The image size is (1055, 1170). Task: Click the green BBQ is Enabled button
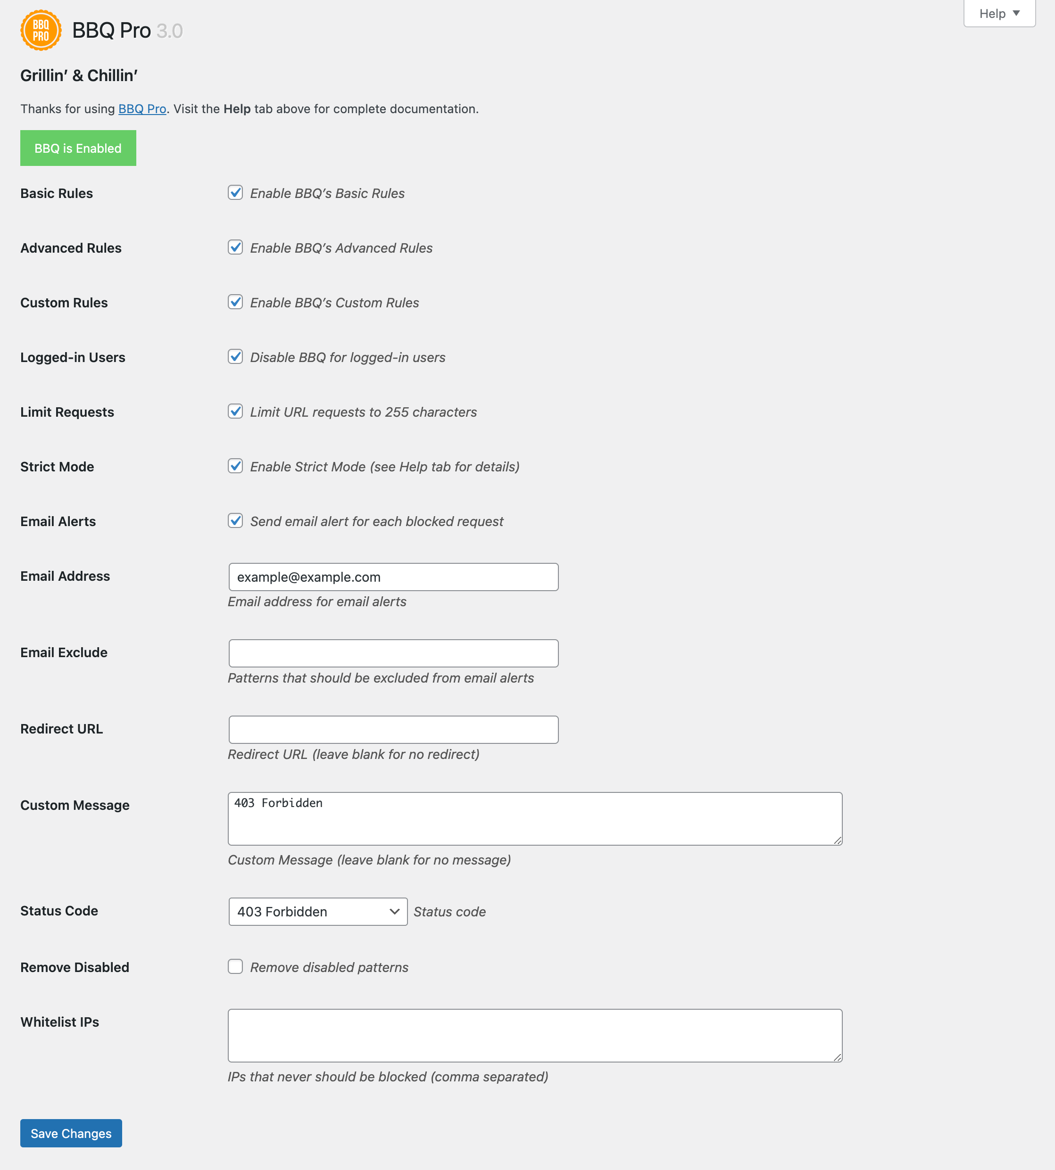(78, 148)
